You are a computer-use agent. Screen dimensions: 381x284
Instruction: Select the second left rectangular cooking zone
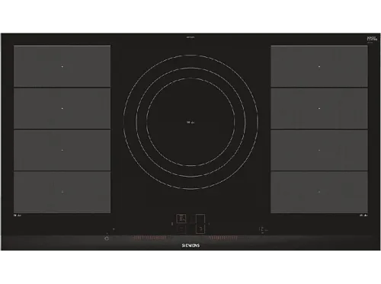tap(62, 108)
